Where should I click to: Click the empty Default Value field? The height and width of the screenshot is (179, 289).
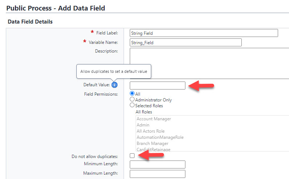tap(157, 86)
